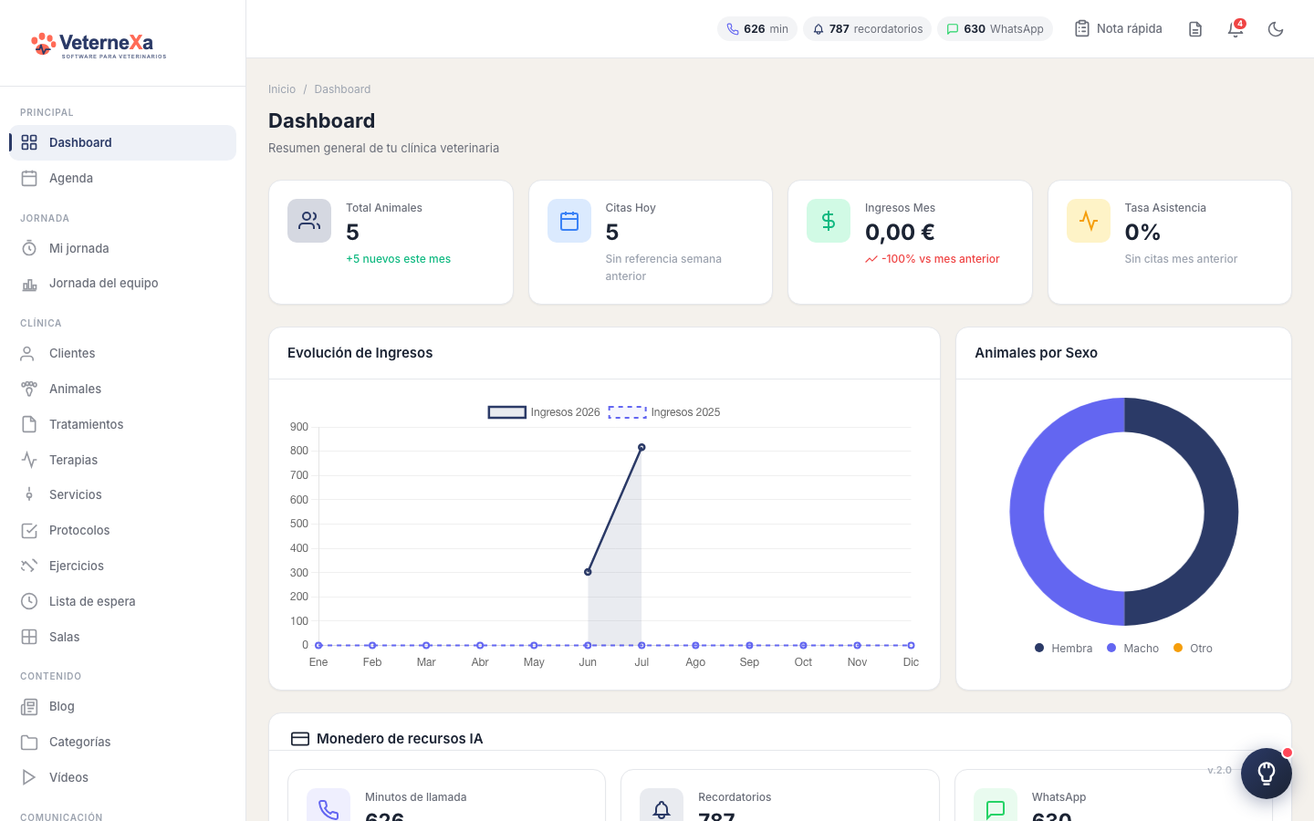Toggle the Macho legend entry
This screenshot has width=1314, height=821.
[1132, 649]
